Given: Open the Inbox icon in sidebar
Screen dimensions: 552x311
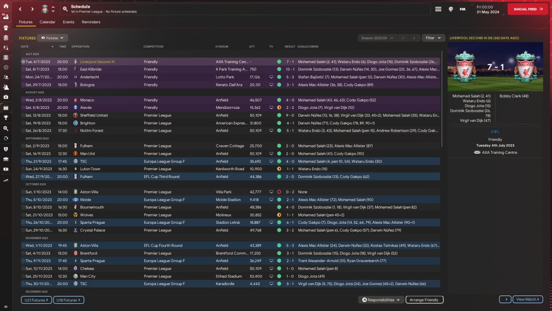Looking at the screenshot, I should point(6,16).
